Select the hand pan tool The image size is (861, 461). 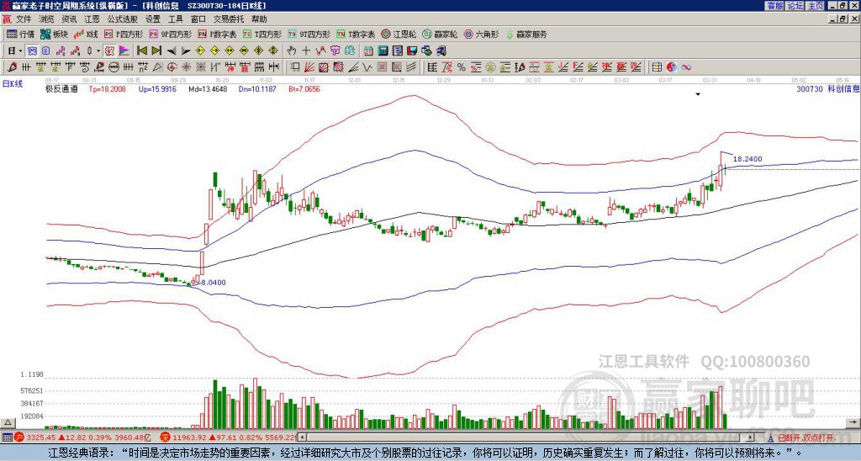click(292, 51)
